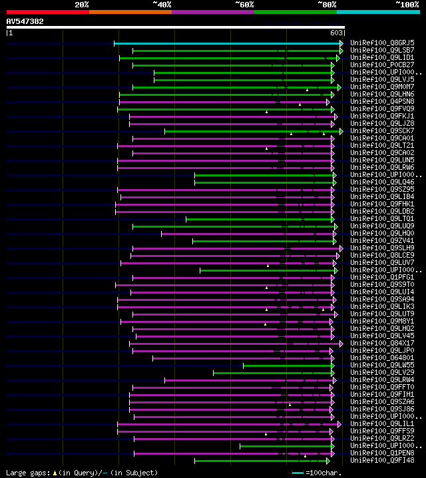This screenshot has width=426, height=478.
Task: Select the UniRef100_Q9LUV7 label
Action: tap(382, 262)
